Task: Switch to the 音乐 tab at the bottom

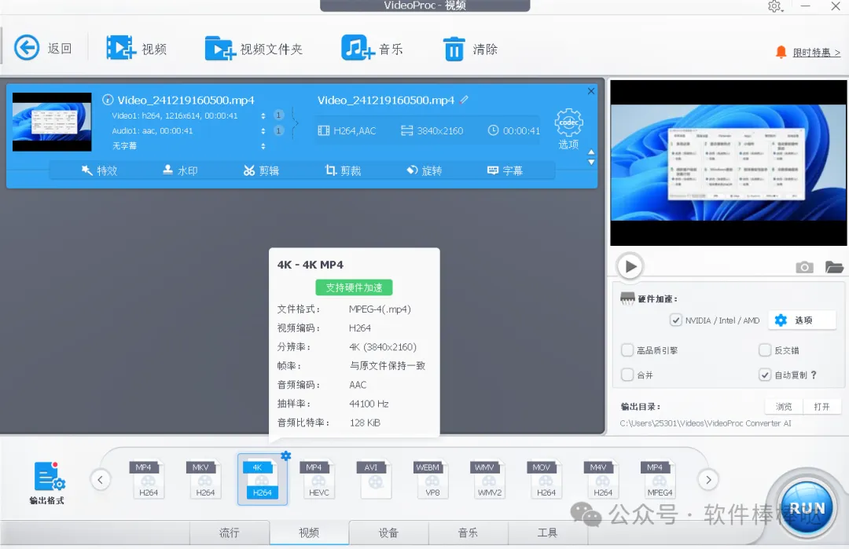Action: coord(469,533)
